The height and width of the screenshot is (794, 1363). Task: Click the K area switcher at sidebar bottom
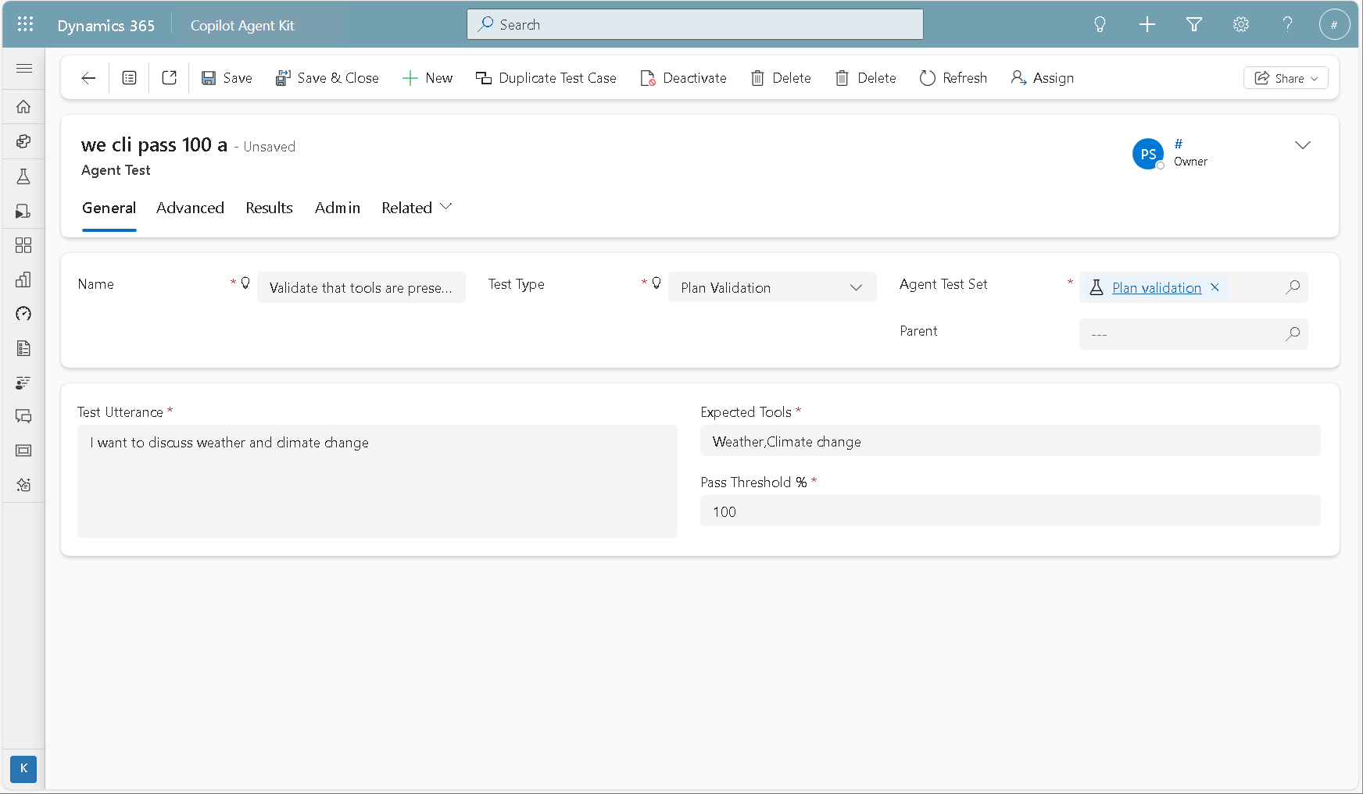tap(23, 768)
